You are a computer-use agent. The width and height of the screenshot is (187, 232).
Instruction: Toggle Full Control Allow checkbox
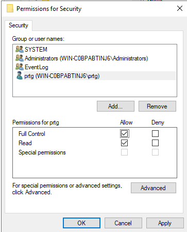coord(124,134)
